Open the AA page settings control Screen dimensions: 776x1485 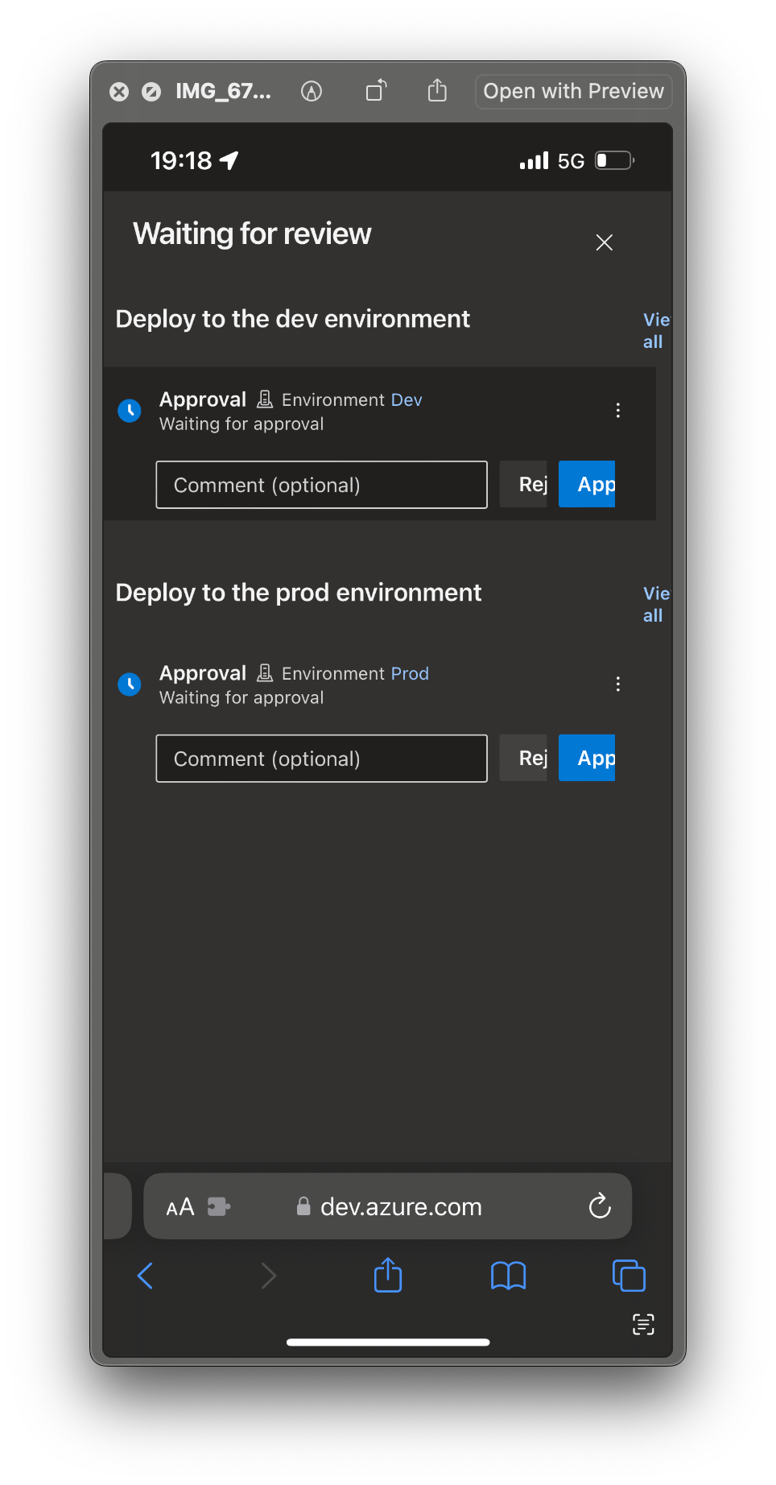click(x=180, y=1206)
